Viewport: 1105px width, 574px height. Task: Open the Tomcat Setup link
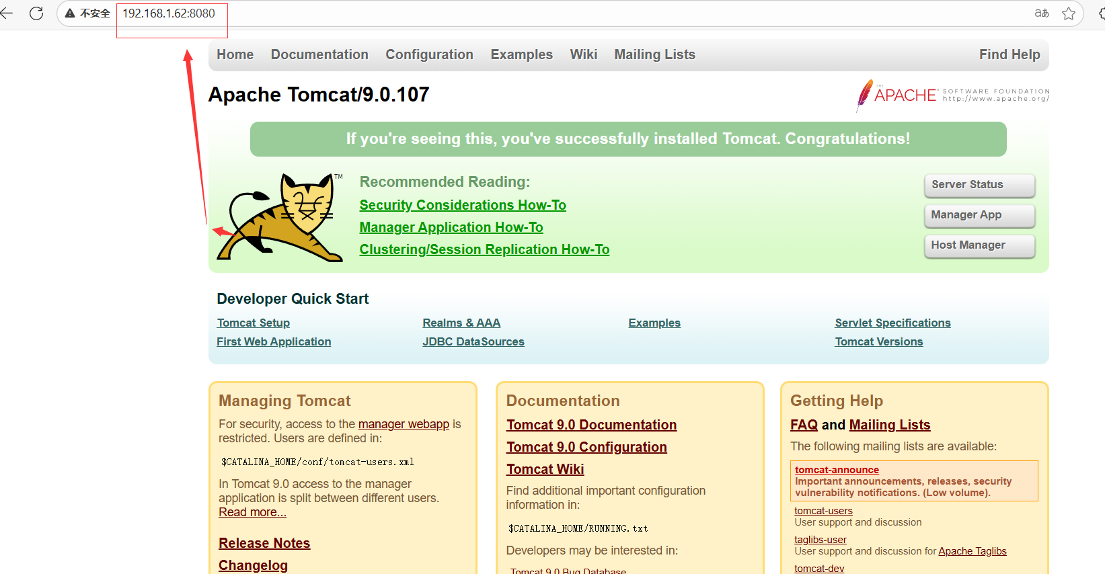pos(253,323)
